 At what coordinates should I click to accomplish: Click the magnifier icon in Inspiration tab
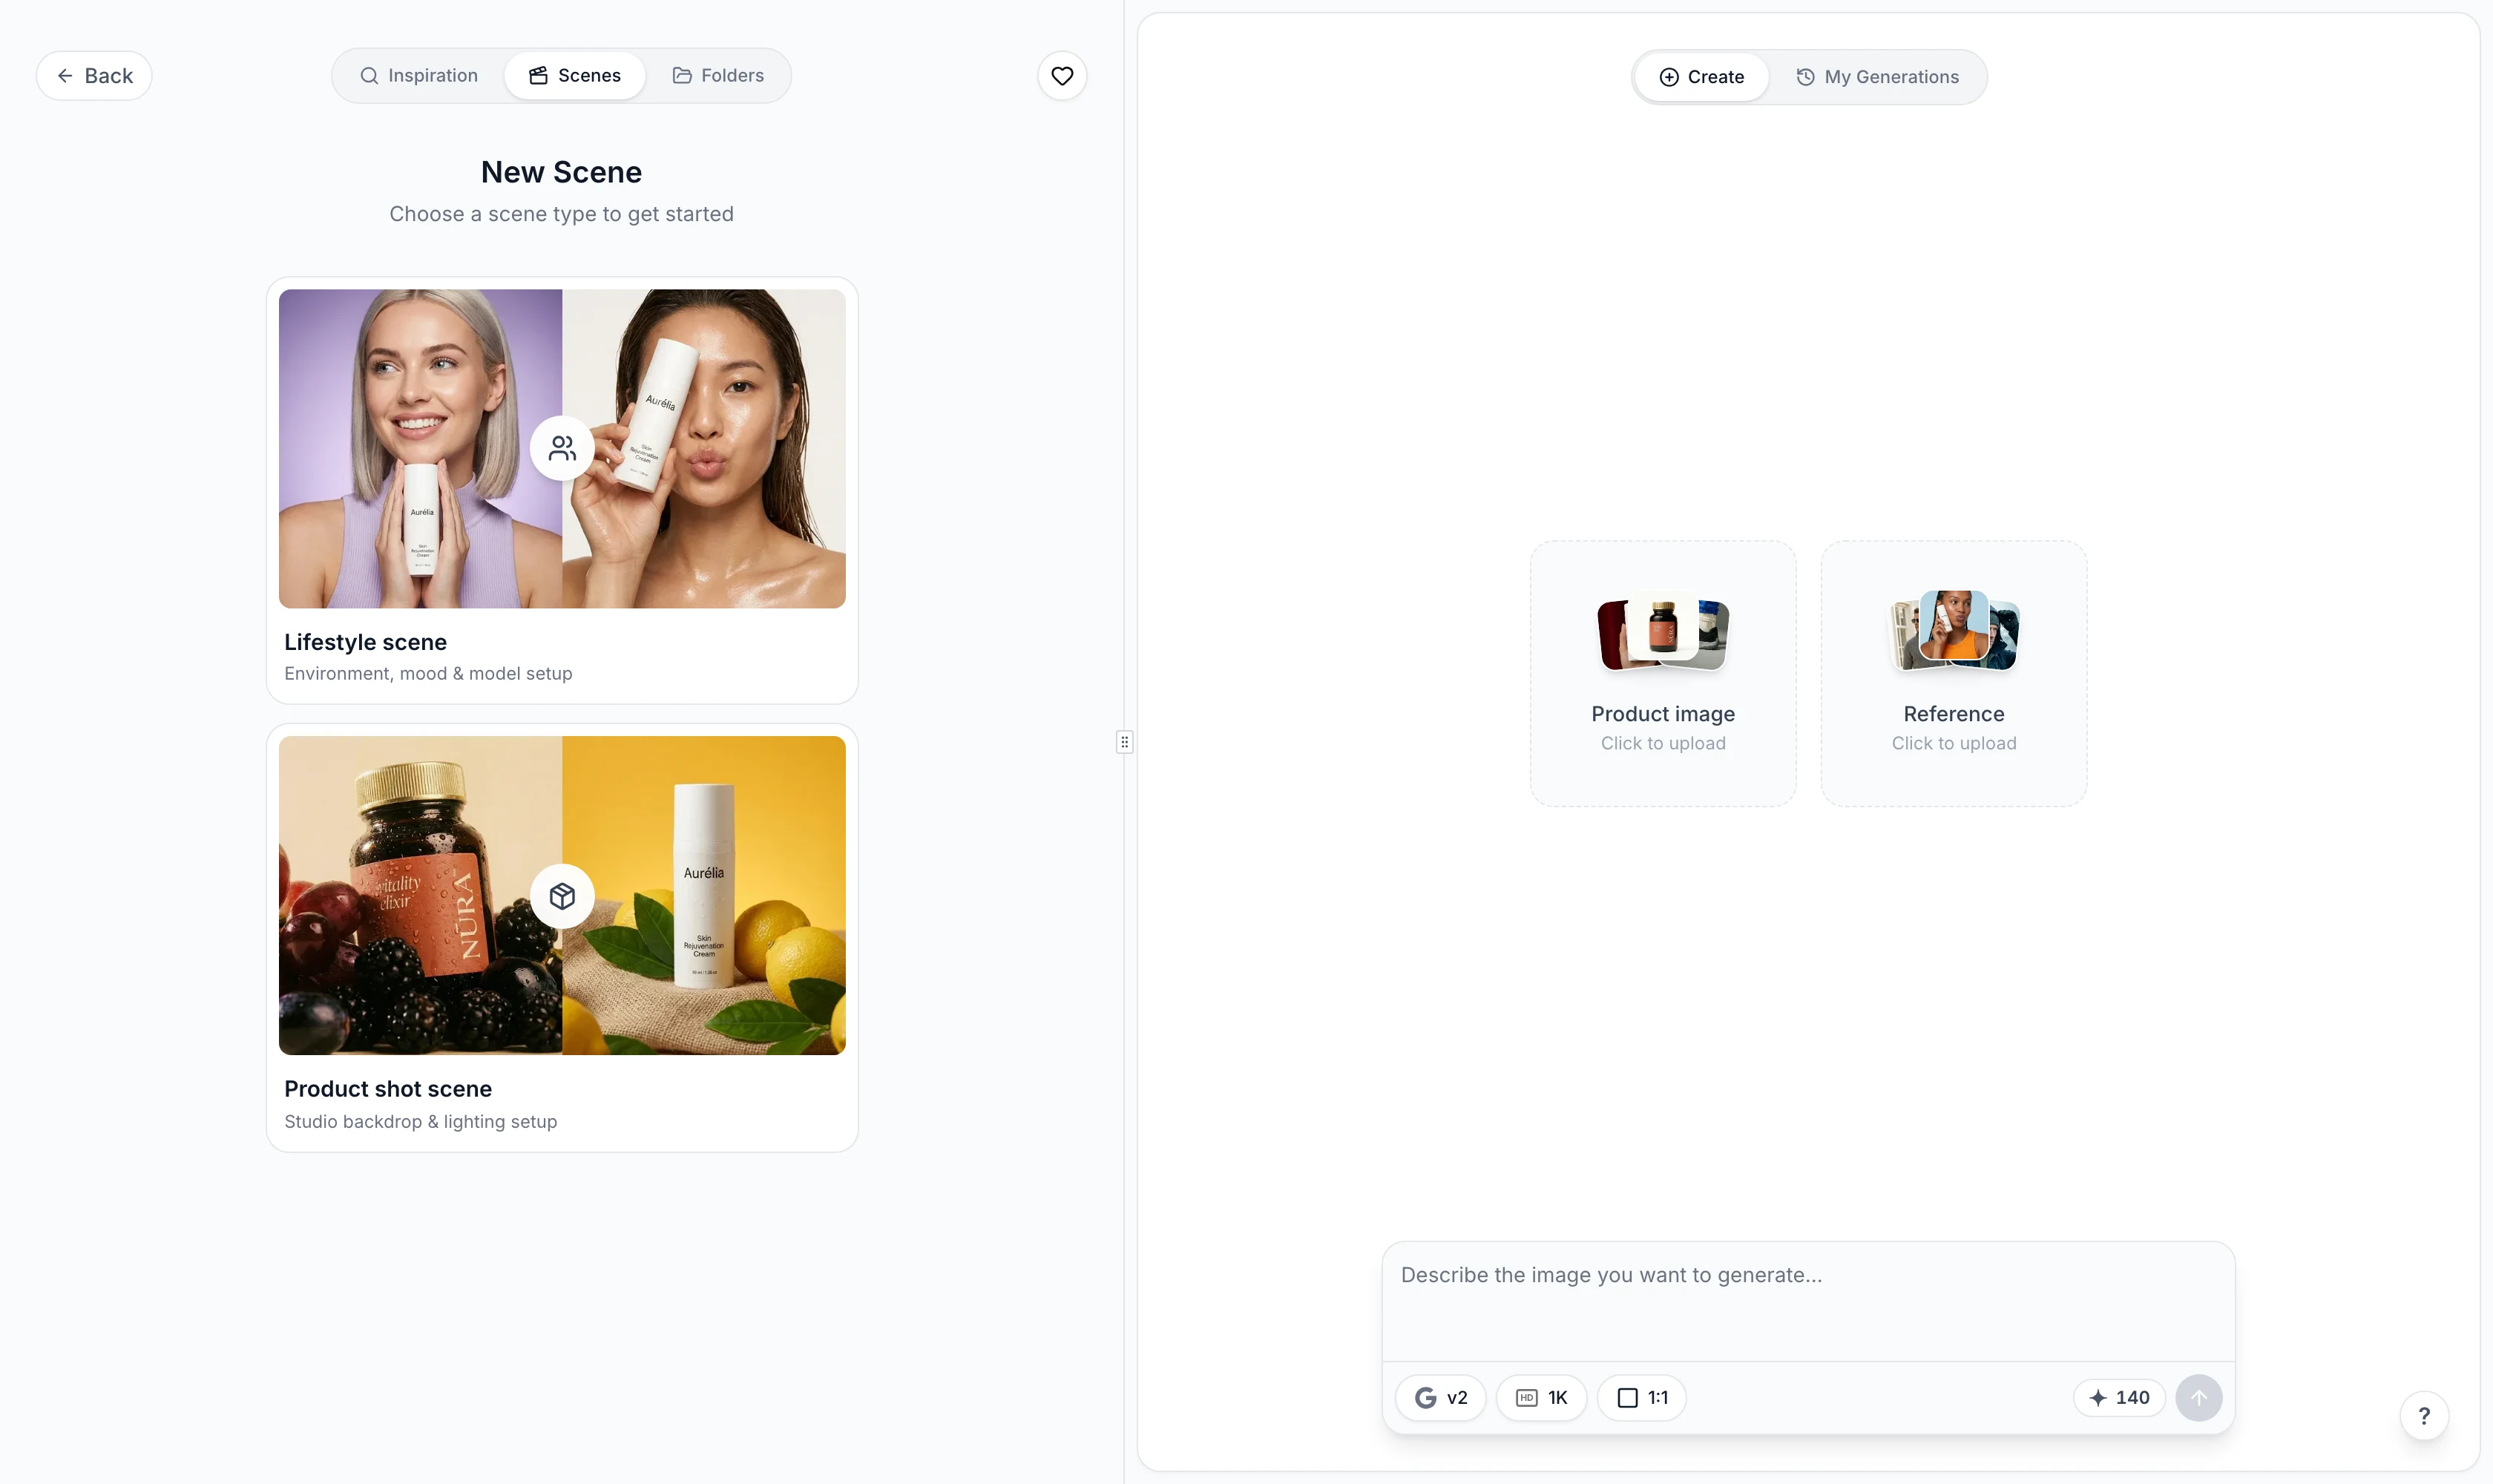(x=369, y=76)
